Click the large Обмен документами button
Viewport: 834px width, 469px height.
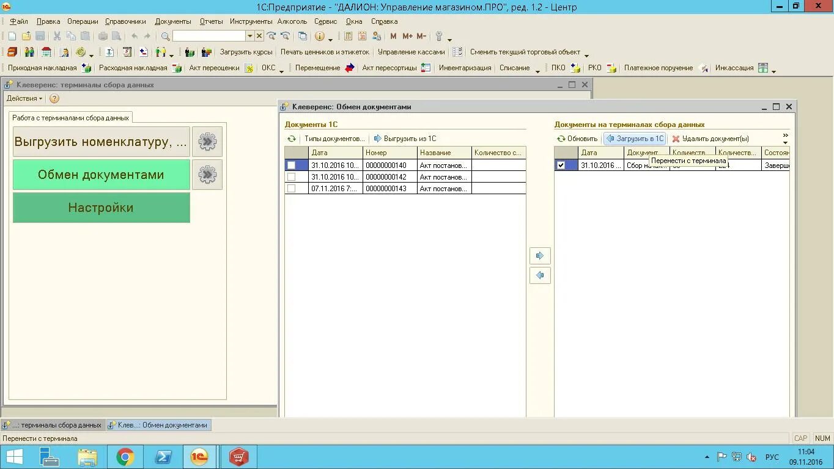point(101,175)
